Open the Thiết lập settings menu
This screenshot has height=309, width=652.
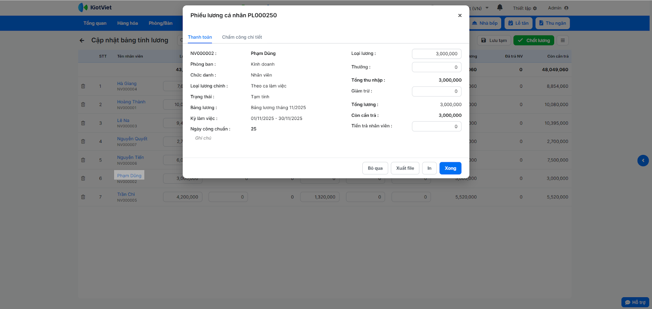525,8
